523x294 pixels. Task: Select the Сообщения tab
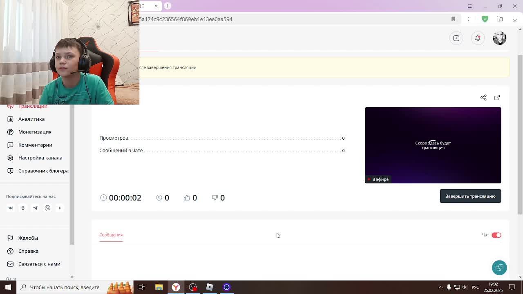click(x=111, y=235)
